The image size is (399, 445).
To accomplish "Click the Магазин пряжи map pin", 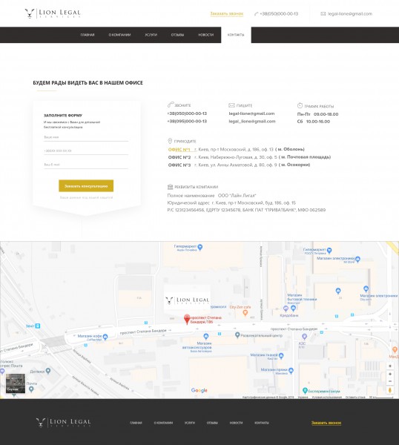I will (x=291, y=371).
